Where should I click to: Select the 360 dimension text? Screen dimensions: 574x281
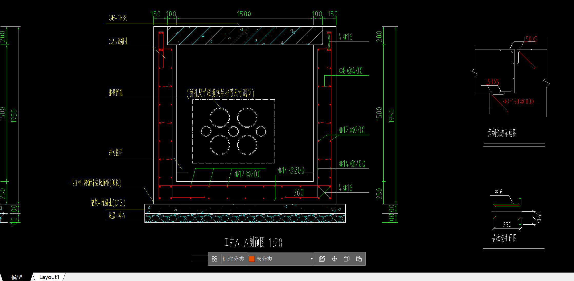(298, 192)
